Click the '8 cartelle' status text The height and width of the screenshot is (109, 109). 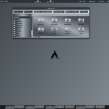point(37,37)
